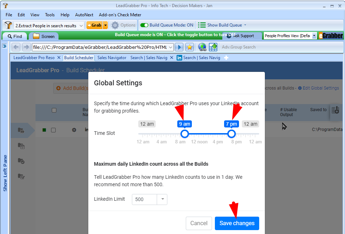The height and width of the screenshot is (234, 345).
Task: Open the AutoNext menu
Action: point(84,15)
